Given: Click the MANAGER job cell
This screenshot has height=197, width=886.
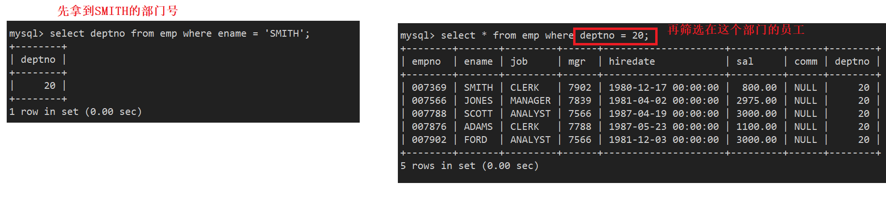Looking at the screenshot, I should (530, 101).
